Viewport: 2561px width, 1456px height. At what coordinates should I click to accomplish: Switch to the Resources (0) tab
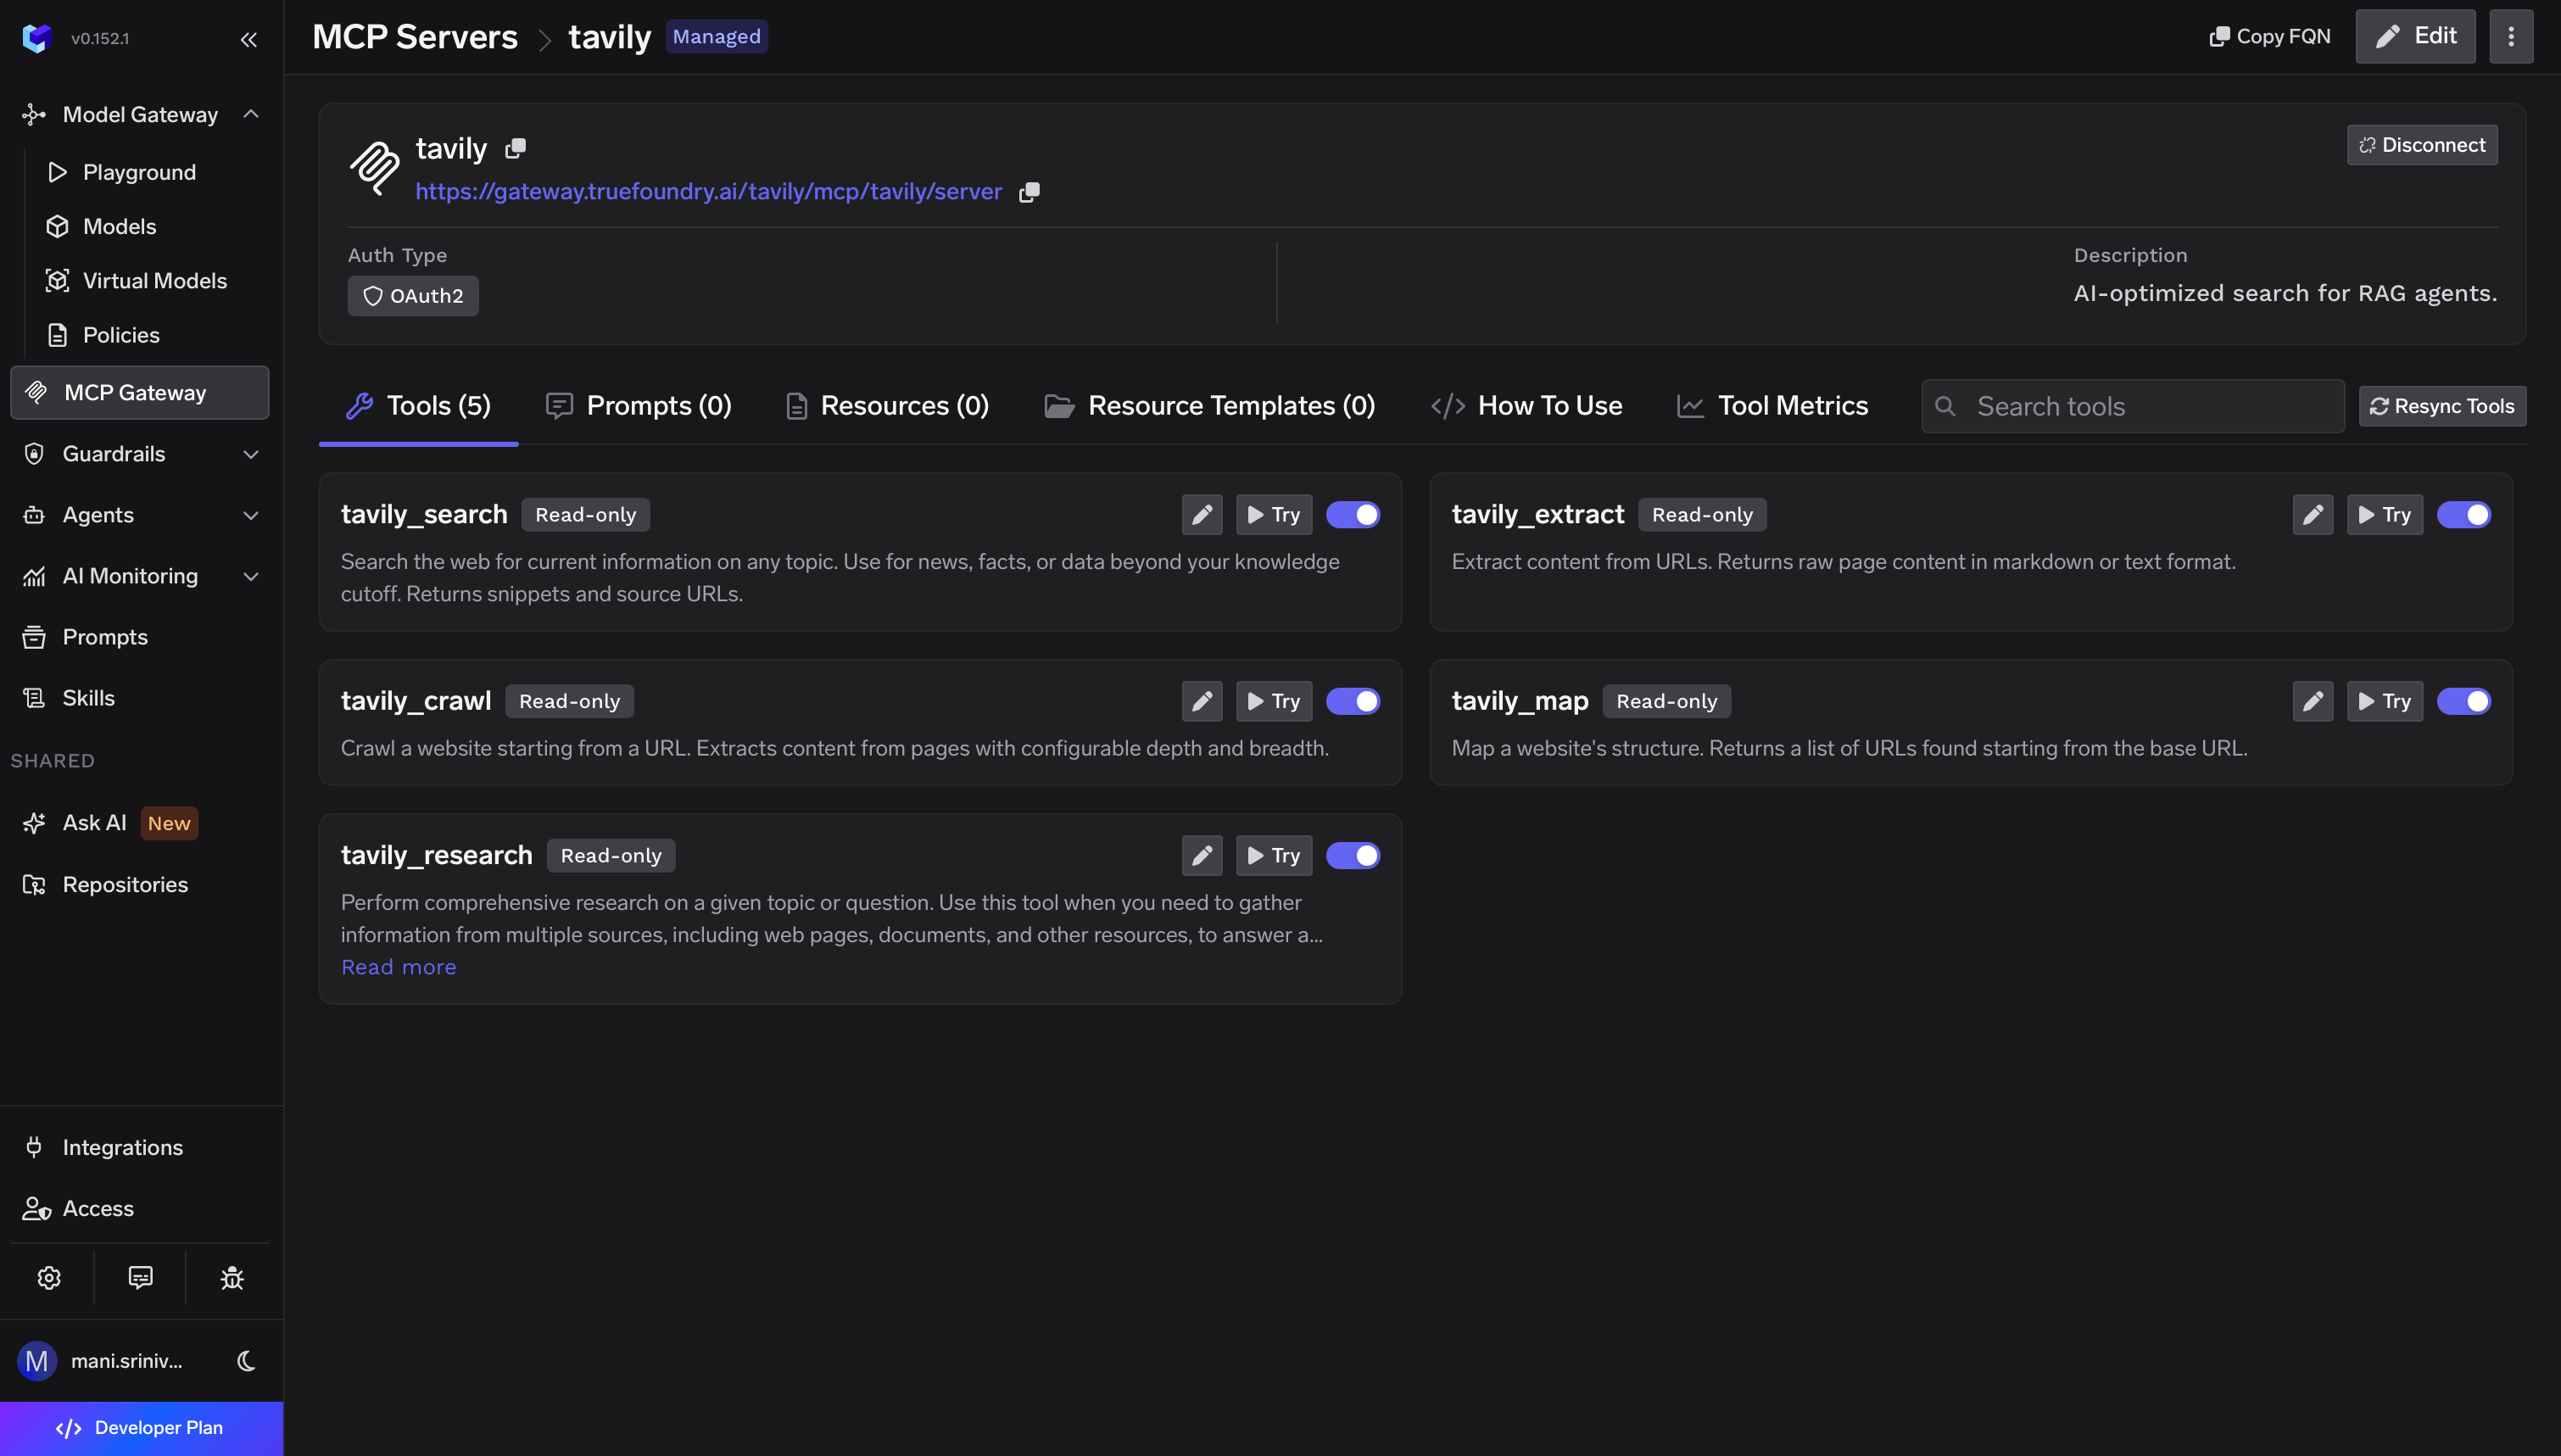pos(887,406)
